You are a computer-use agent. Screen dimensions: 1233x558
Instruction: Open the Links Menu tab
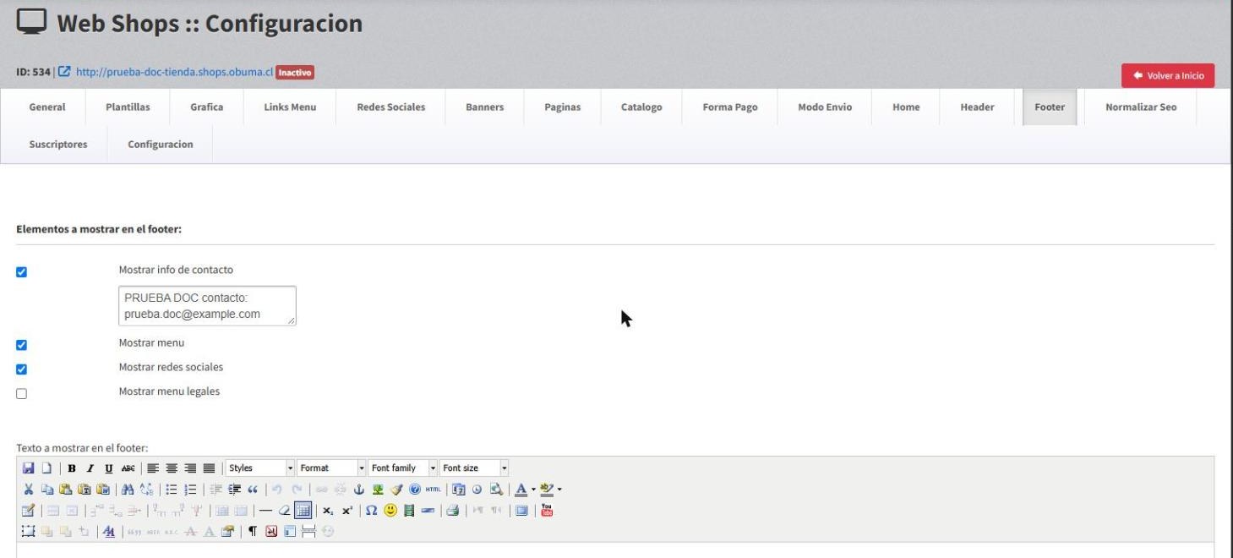click(290, 107)
